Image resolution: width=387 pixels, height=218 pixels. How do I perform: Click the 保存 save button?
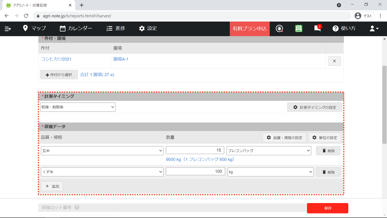[327, 208]
